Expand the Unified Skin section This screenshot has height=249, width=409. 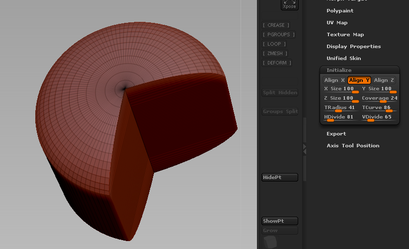[343, 59]
